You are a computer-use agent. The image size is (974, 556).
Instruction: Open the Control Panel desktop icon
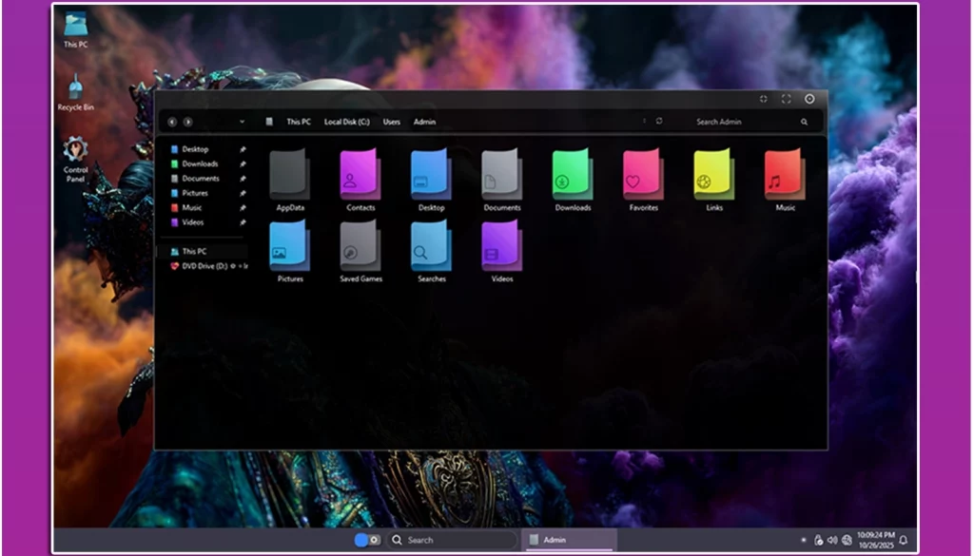pos(75,154)
